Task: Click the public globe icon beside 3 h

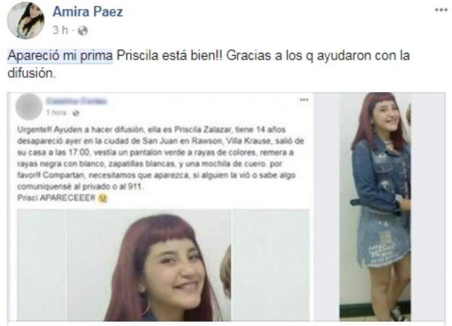Action: pos(83,30)
